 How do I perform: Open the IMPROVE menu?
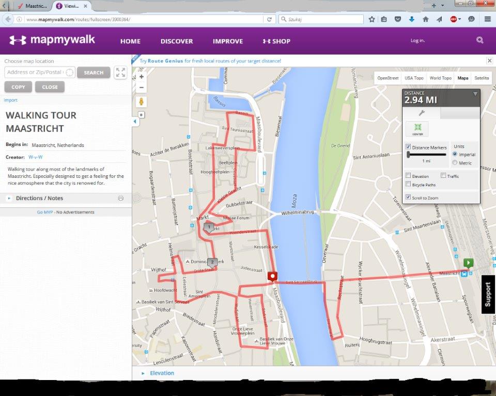228,41
